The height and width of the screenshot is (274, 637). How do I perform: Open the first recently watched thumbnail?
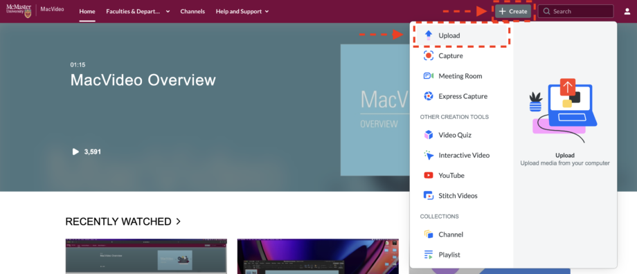click(x=146, y=256)
